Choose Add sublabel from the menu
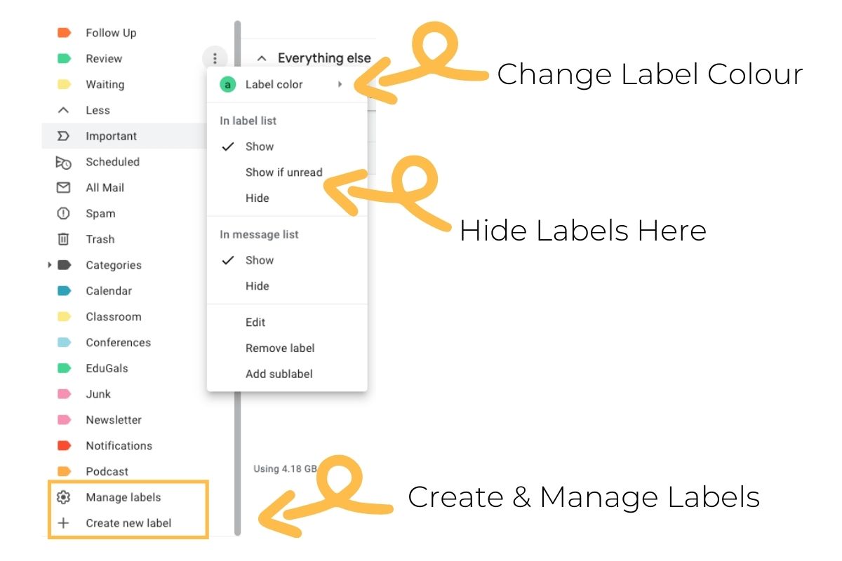The image size is (842, 561). [279, 374]
